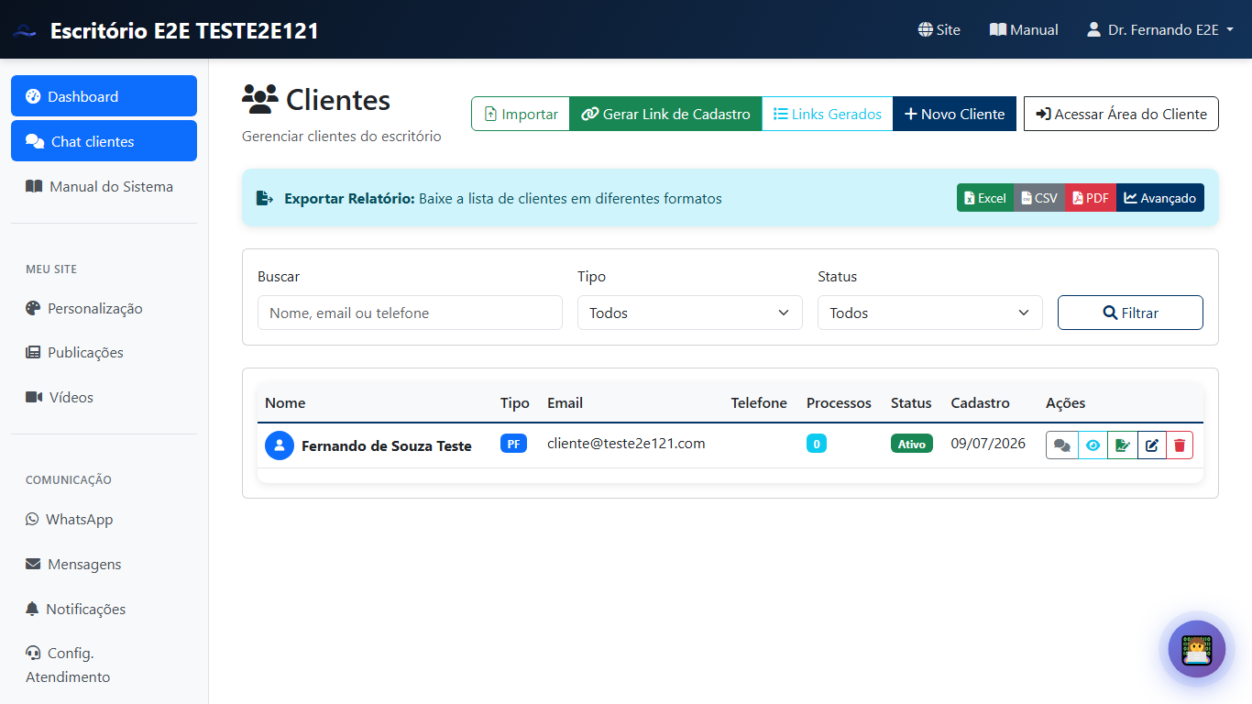The width and height of the screenshot is (1252, 704).
Task: Open Avançado export options
Action: pos(1160,198)
